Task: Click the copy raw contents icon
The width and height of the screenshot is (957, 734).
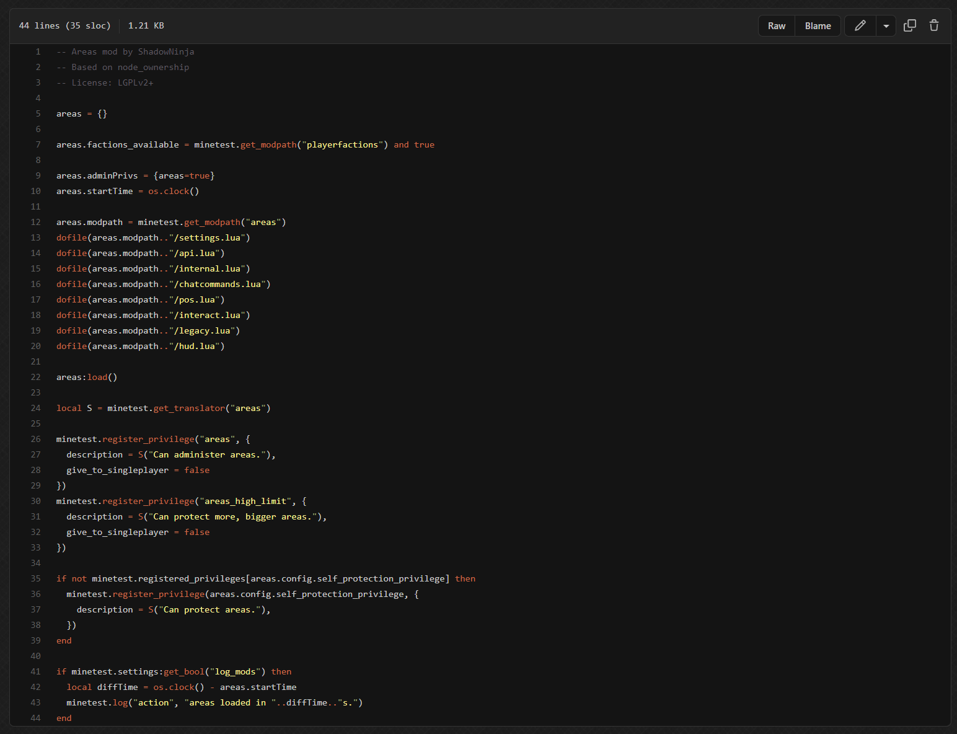Action: [909, 25]
